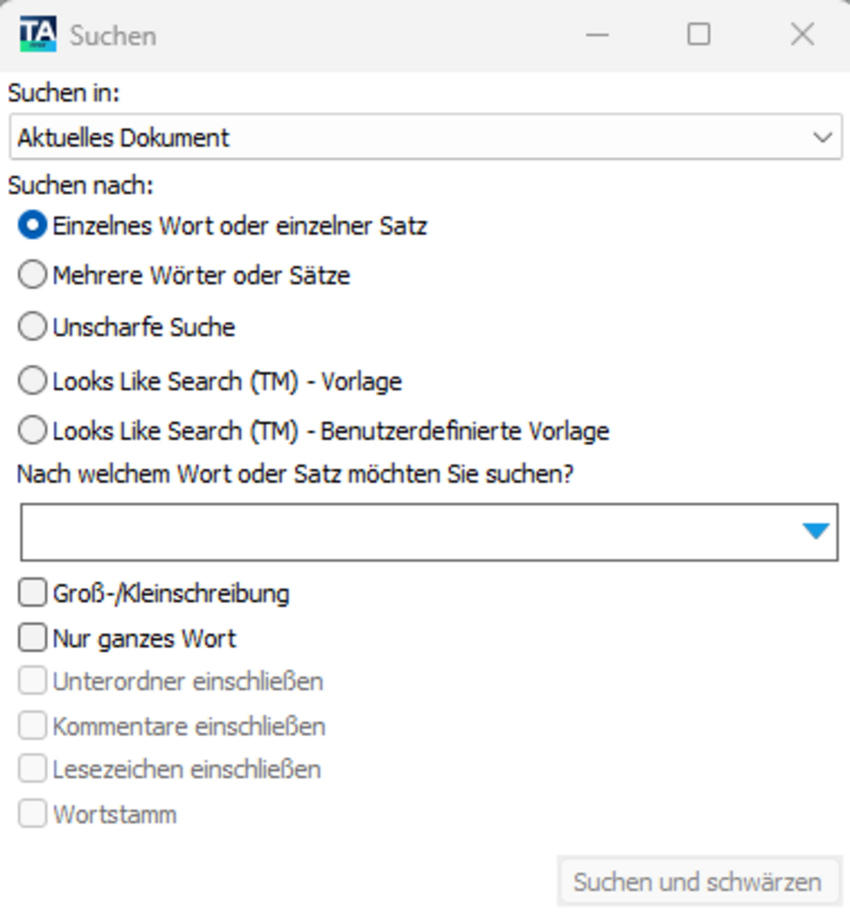Click the TA application icon in title bar
Screen dimensions: 850x918
[38, 34]
